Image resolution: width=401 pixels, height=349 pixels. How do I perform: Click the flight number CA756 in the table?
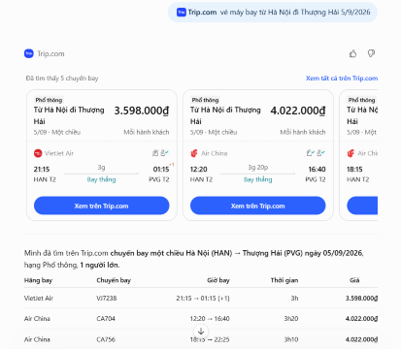(x=106, y=339)
